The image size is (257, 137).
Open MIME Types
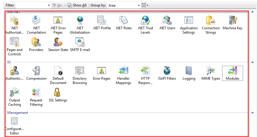(210, 73)
